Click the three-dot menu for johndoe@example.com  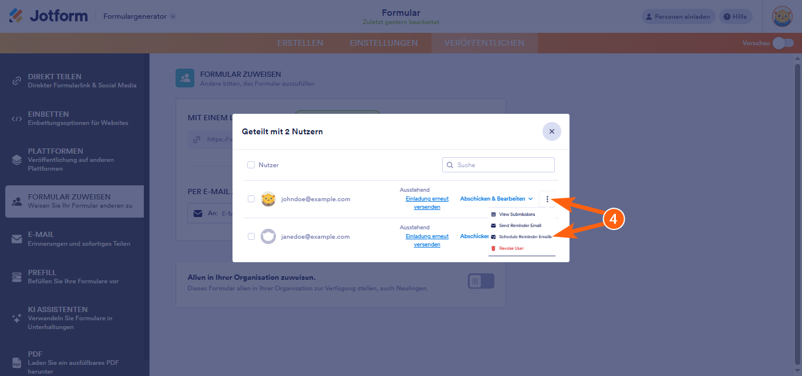[x=547, y=199]
